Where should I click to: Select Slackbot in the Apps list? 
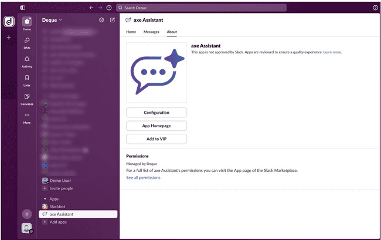[x=57, y=207]
